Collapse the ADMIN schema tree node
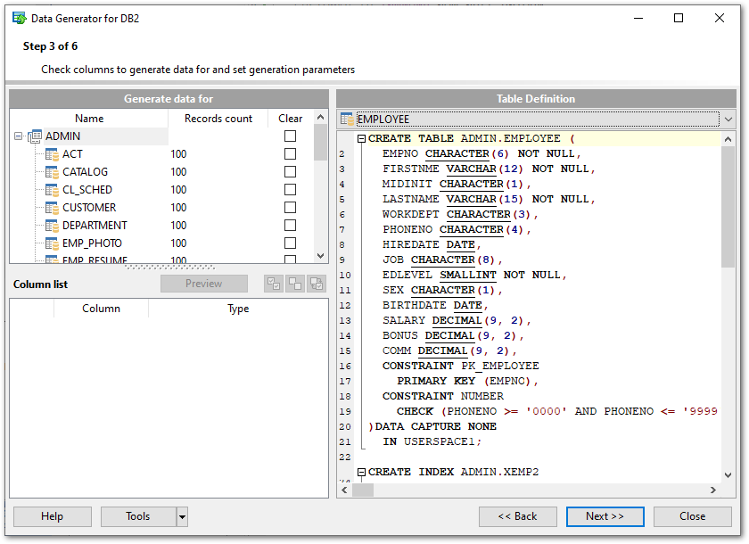 [x=18, y=136]
